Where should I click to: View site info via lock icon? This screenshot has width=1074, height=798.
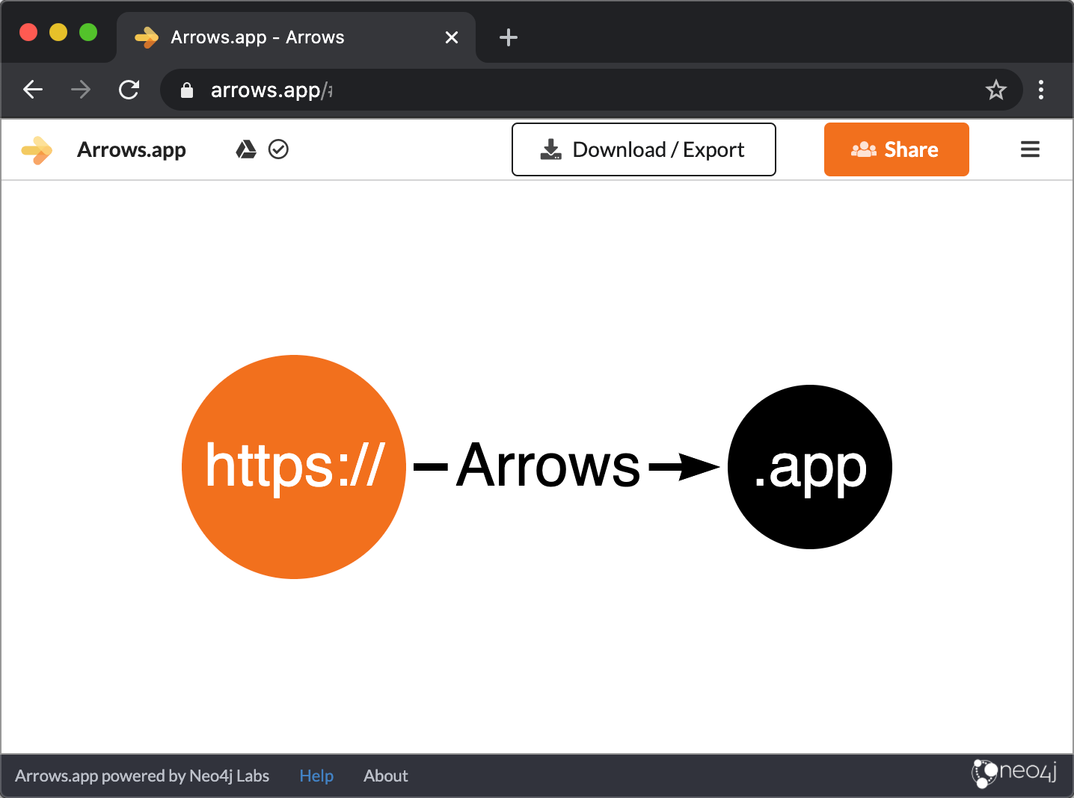[x=187, y=90]
